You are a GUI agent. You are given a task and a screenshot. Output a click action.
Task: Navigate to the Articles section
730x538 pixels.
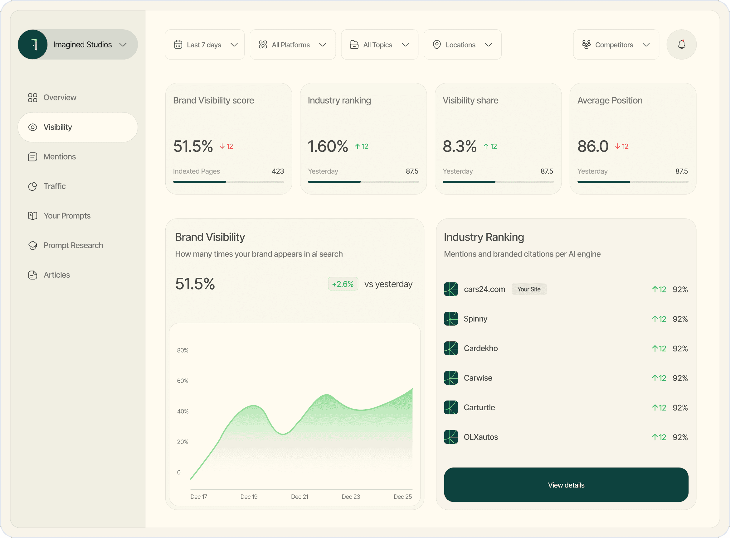(57, 275)
